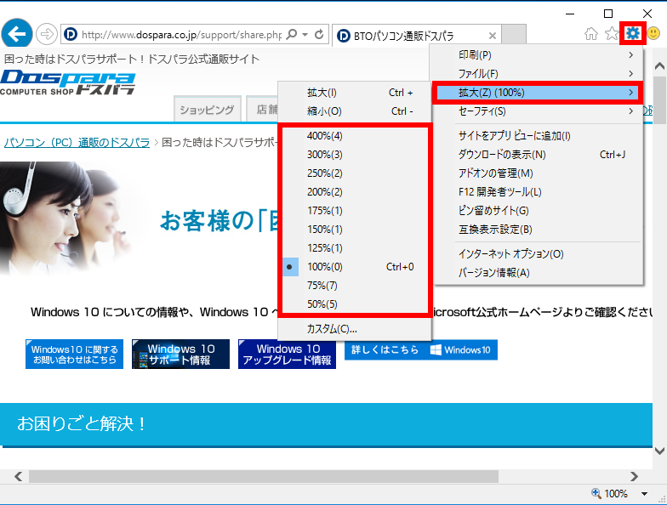
Task: Click the search magnifier in address bar
Action: point(292,34)
